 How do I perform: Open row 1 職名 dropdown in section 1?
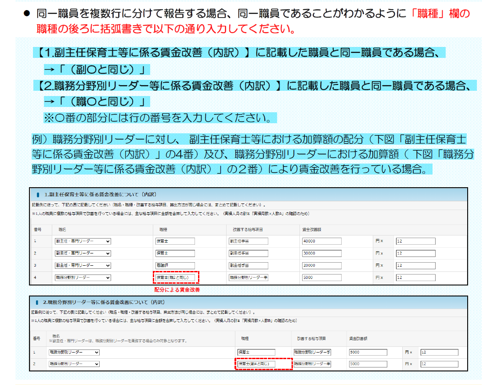pyautogui.click(x=83, y=241)
